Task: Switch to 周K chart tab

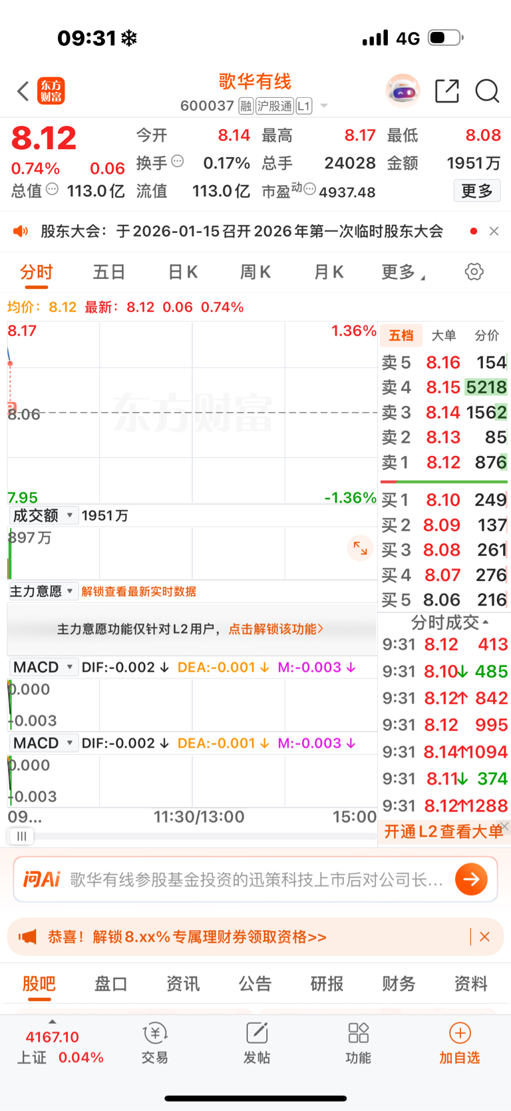Action: [x=255, y=272]
